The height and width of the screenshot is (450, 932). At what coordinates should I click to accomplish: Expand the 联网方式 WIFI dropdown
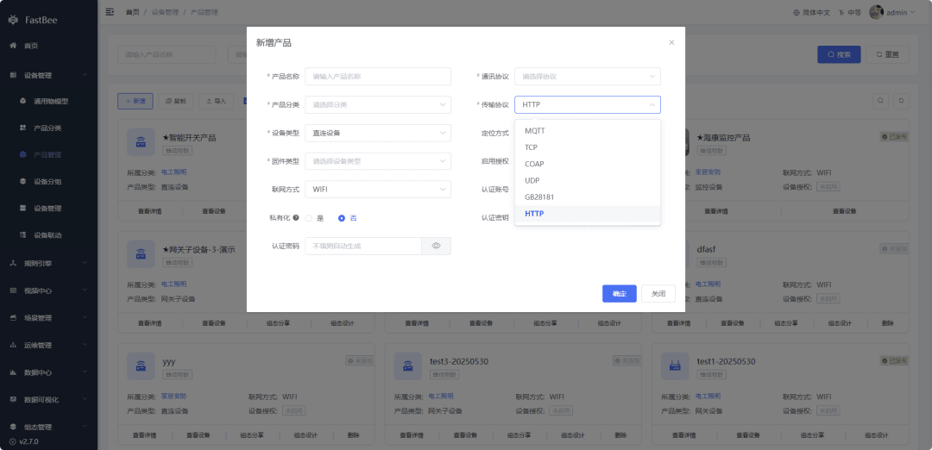378,190
